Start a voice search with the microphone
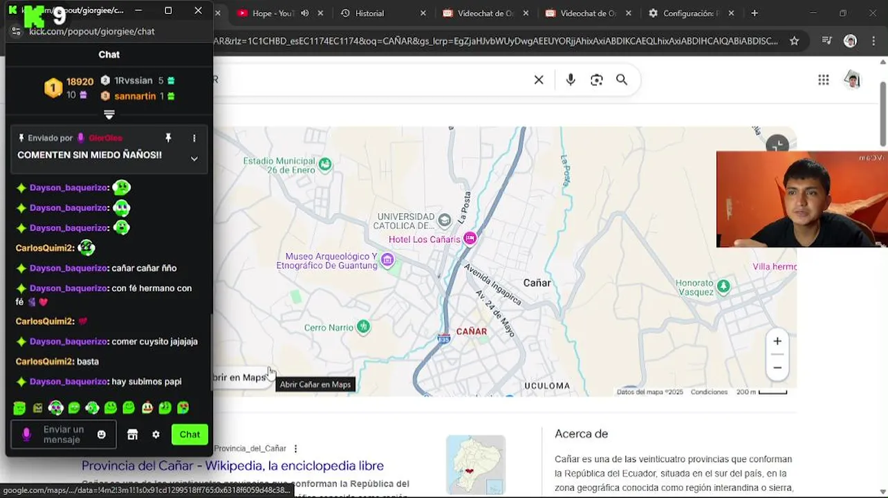Image resolution: width=888 pixels, height=498 pixels. 571,80
